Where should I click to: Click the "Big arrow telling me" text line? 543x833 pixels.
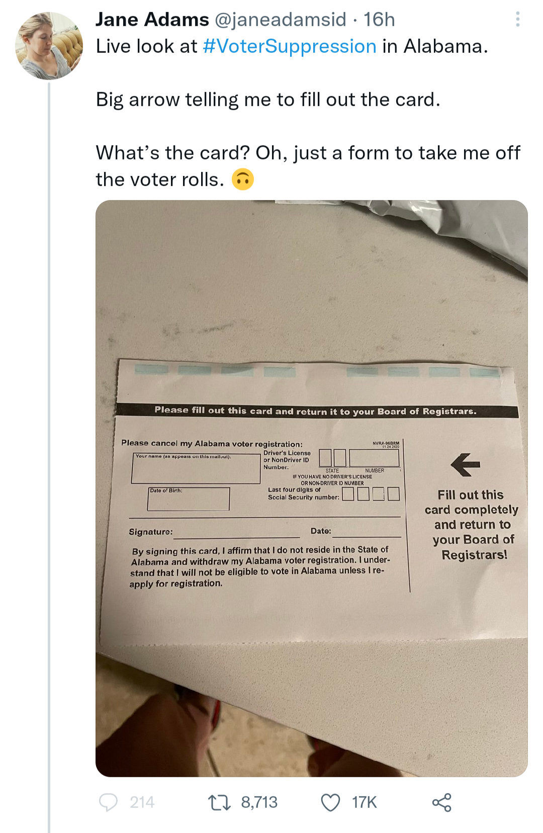point(268,100)
